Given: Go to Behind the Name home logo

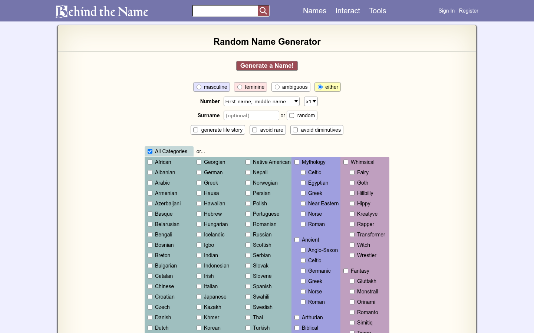Looking at the screenshot, I should pyautogui.click(x=102, y=11).
